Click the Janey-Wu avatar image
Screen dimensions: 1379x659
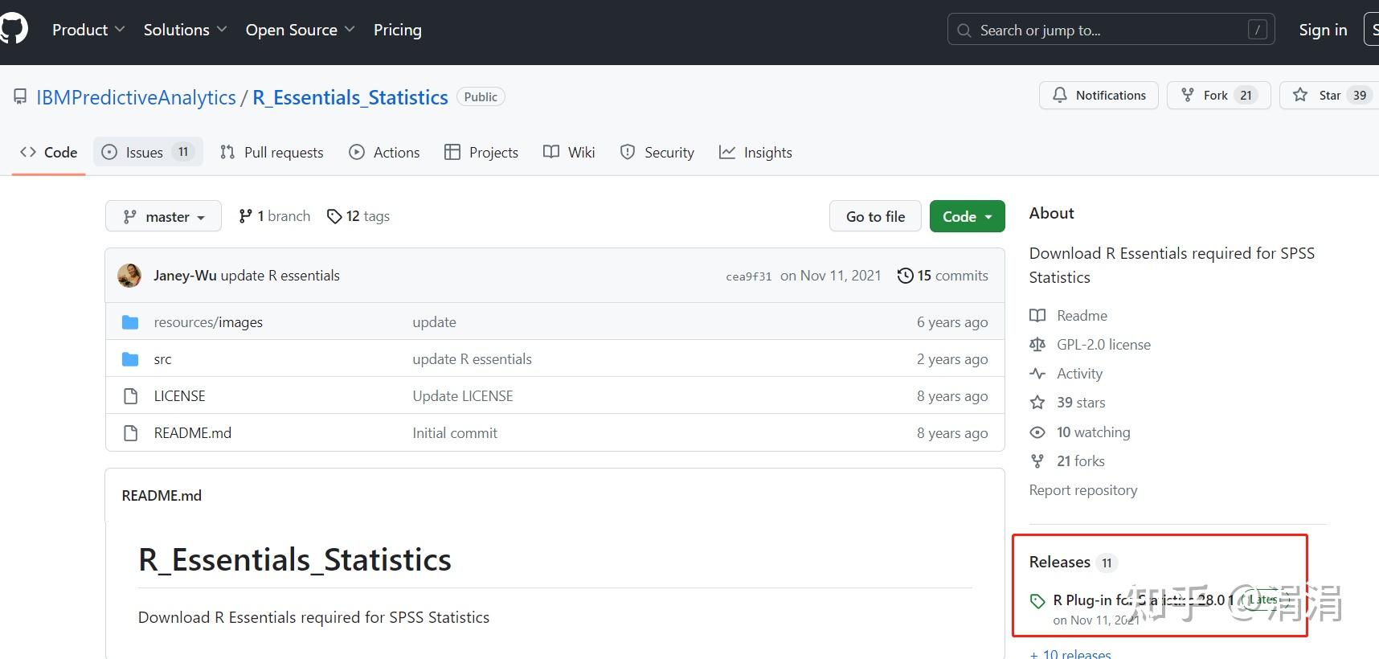(129, 276)
